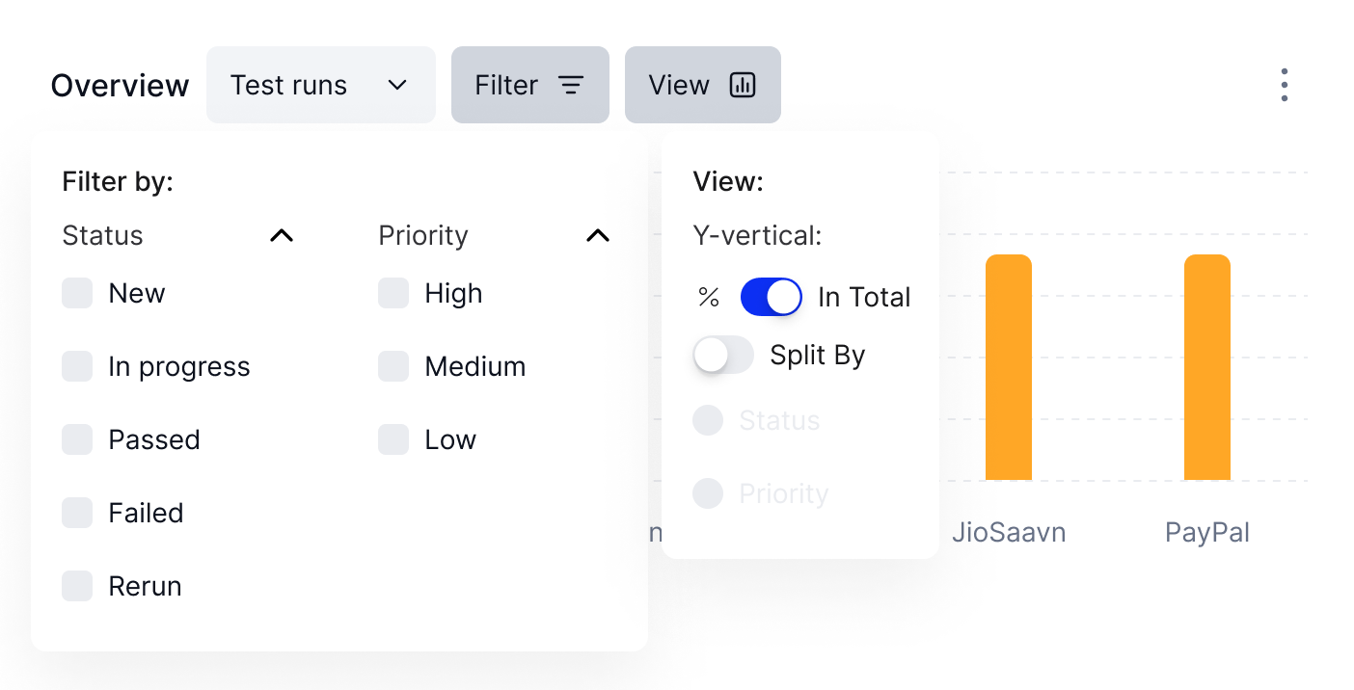This screenshot has height=690, width=1354.
Task: Check the New status checkbox
Action: [x=77, y=293]
